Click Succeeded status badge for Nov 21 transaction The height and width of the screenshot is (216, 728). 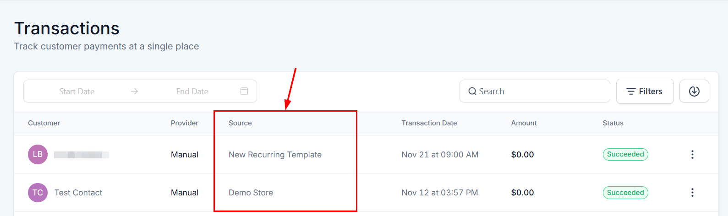pos(625,154)
